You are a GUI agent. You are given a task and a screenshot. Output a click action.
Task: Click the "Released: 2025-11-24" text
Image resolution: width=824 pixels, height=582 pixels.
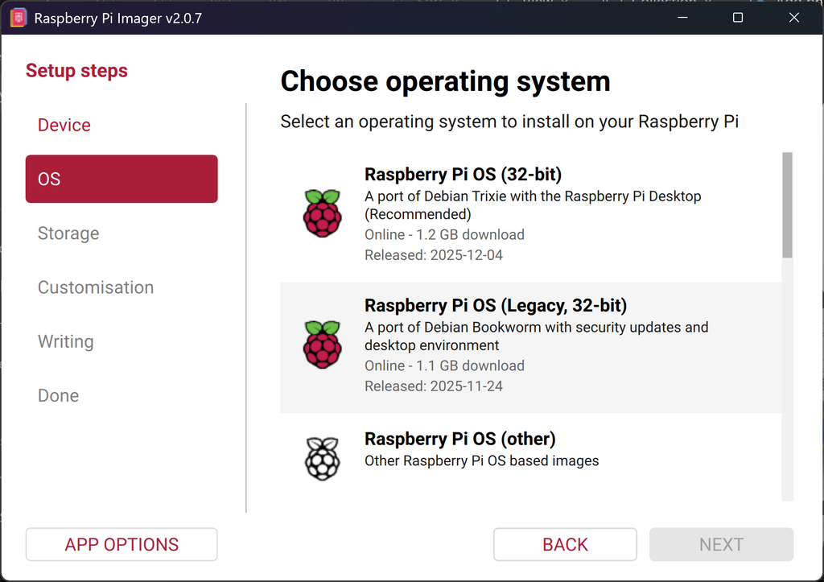tap(434, 386)
